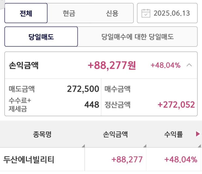202x174 pixels.
Task: Click the 수수료+제세금 448 value
Action: 92,105
